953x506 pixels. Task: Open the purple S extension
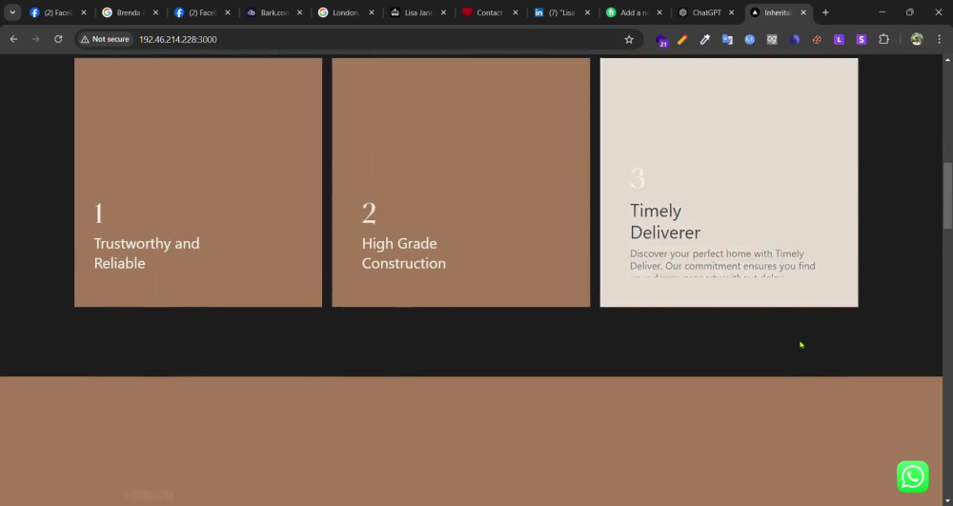click(862, 39)
